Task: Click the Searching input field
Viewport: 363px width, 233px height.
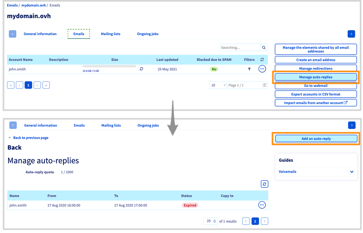Action: point(240,48)
